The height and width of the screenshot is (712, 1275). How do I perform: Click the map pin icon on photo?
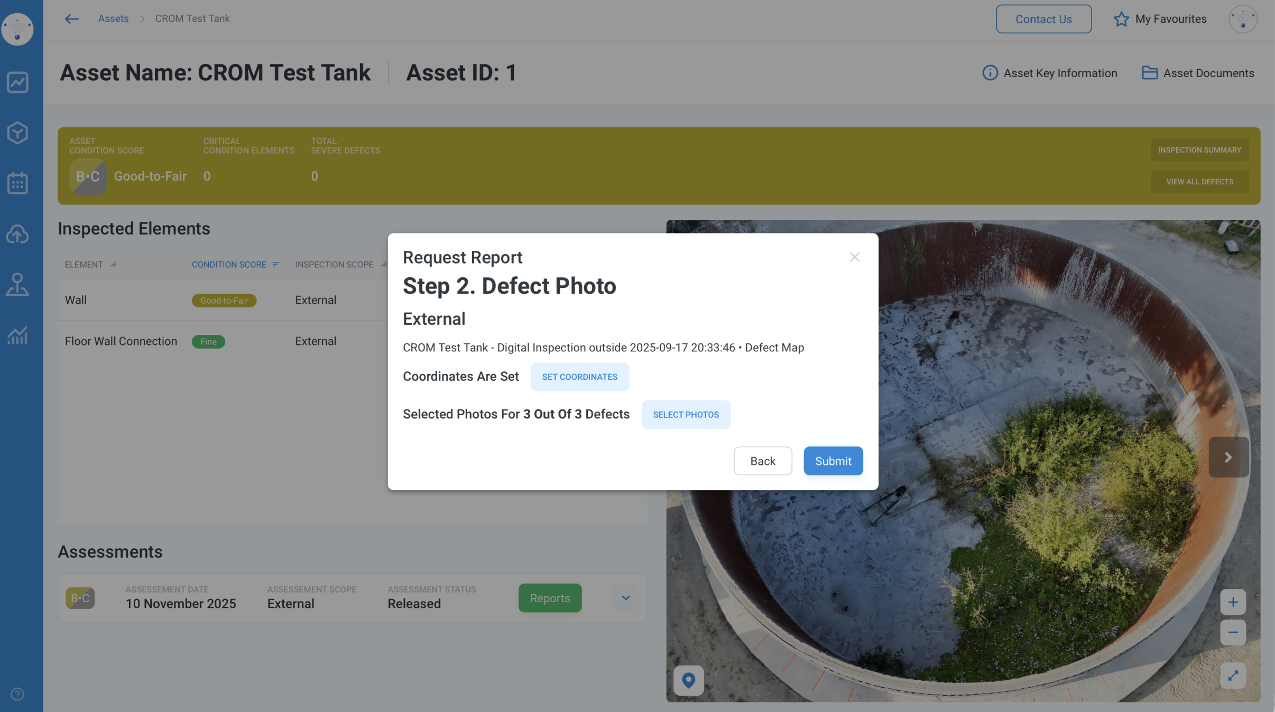click(688, 680)
